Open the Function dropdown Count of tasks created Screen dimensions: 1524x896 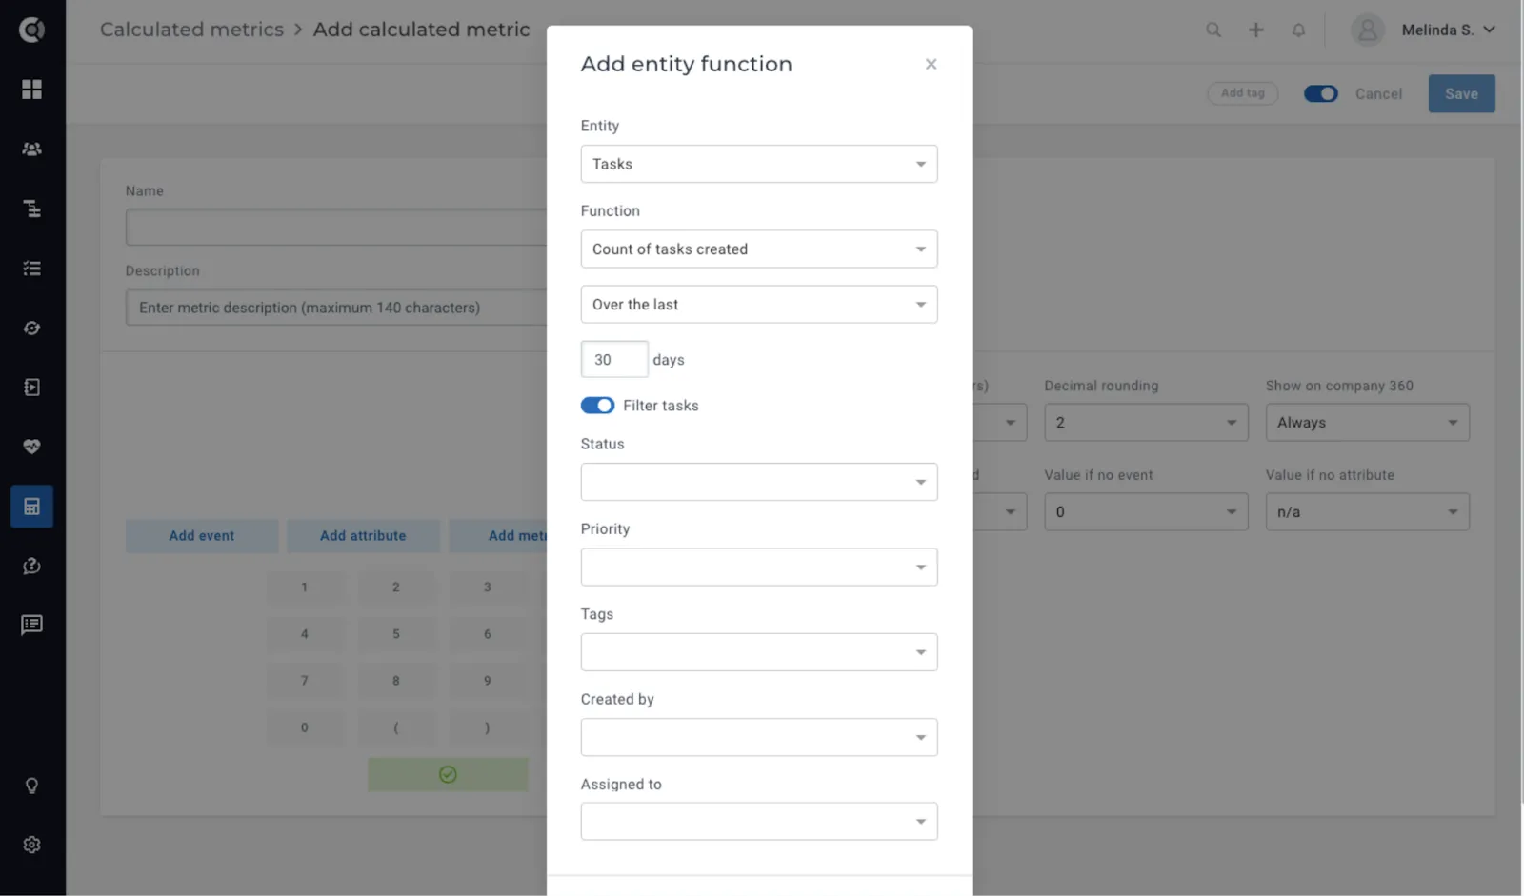point(759,249)
